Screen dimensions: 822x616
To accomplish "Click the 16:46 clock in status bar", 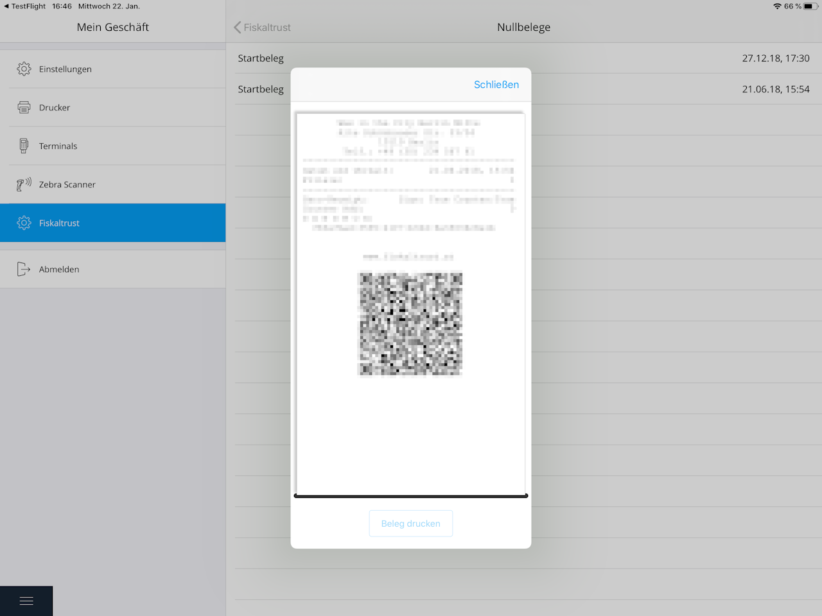I will (x=62, y=6).
